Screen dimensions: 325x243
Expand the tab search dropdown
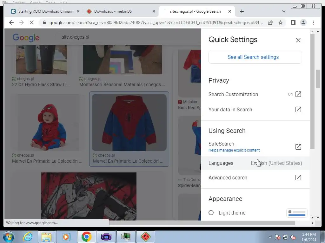tap(283, 11)
